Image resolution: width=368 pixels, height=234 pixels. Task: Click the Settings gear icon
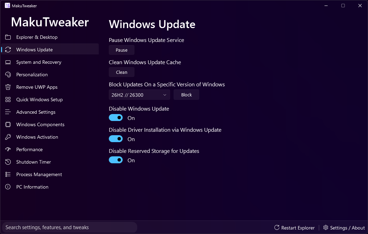tap(326, 227)
